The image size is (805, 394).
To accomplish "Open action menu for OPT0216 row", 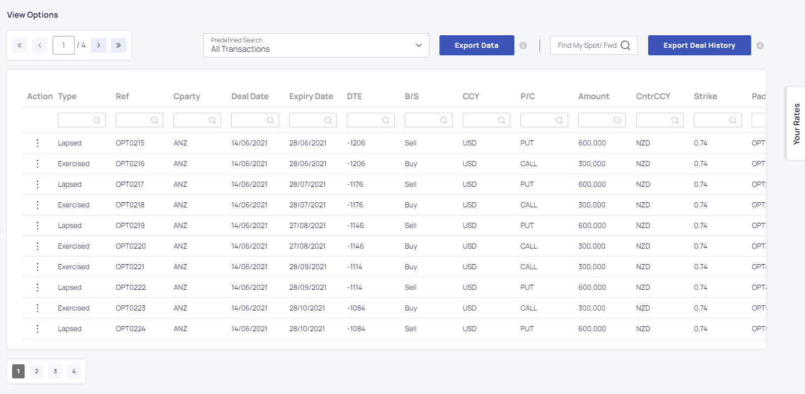I will [37, 164].
